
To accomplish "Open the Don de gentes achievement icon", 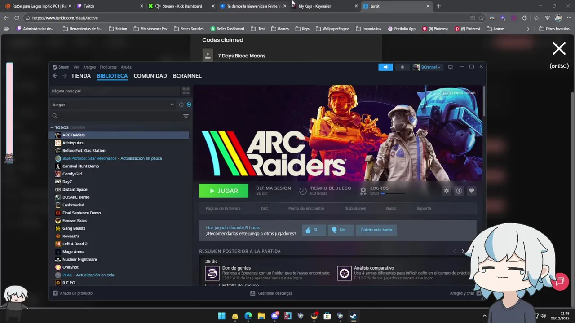I will coord(212,273).
